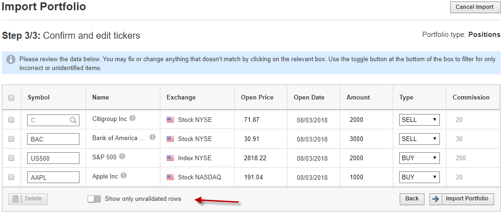This screenshot has height=213, width=503.
Task: Click the US flag in BAC row
Action: coord(170,139)
